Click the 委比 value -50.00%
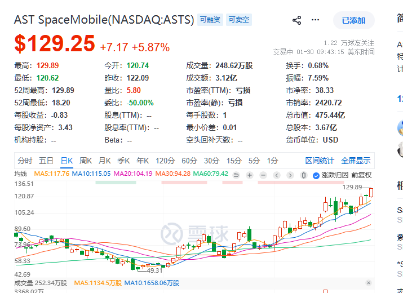 click(140, 103)
